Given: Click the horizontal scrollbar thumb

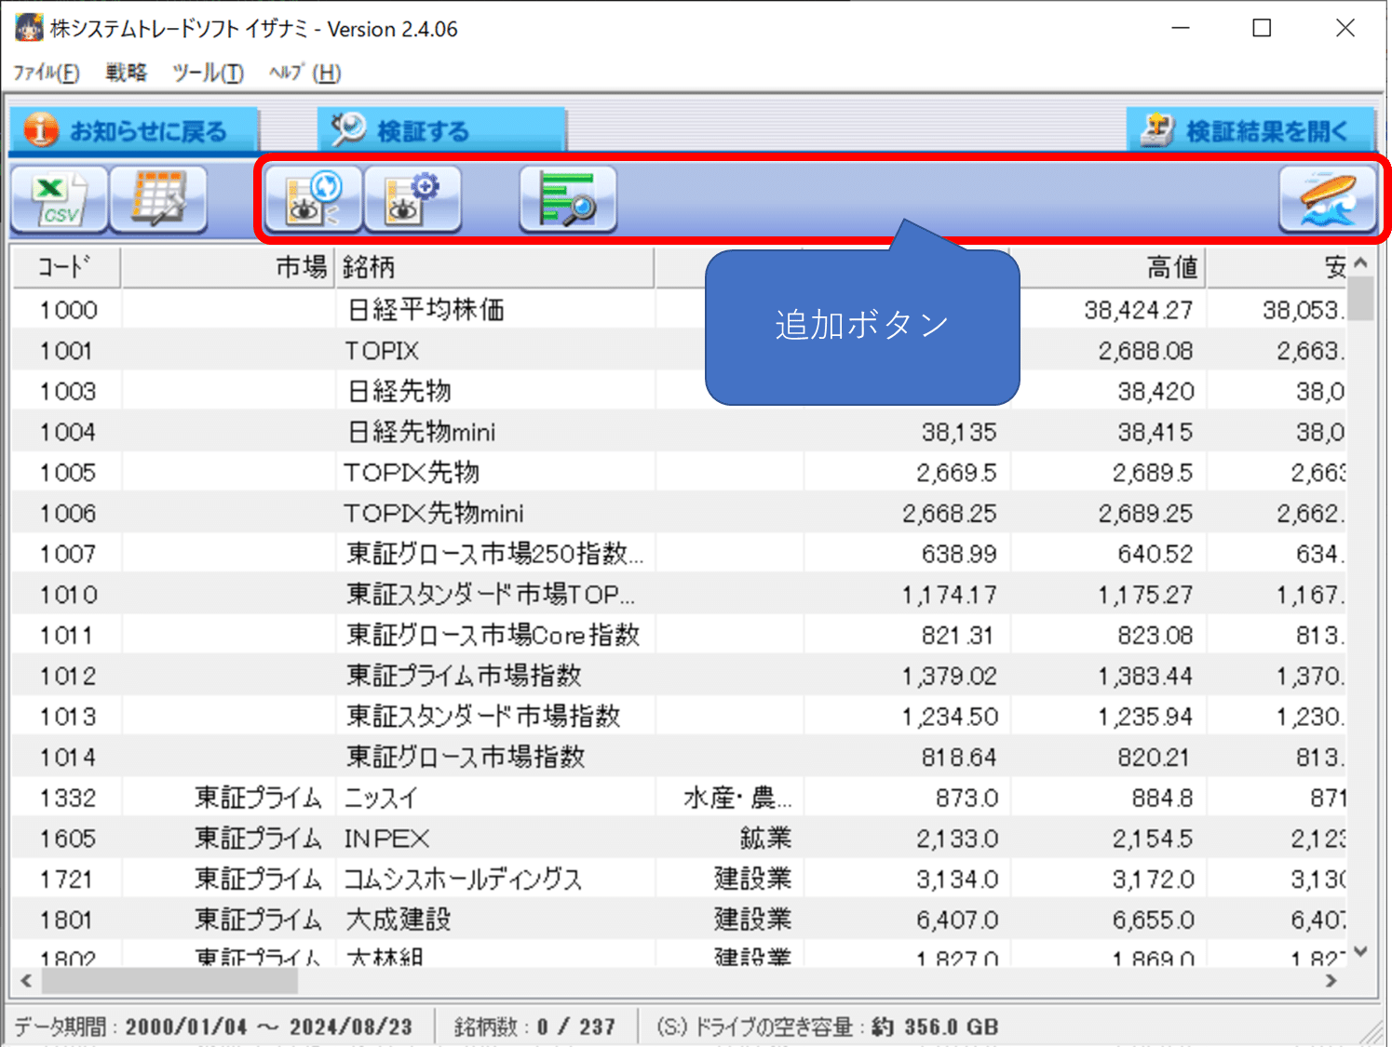Looking at the screenshot, I should (169, 980).
